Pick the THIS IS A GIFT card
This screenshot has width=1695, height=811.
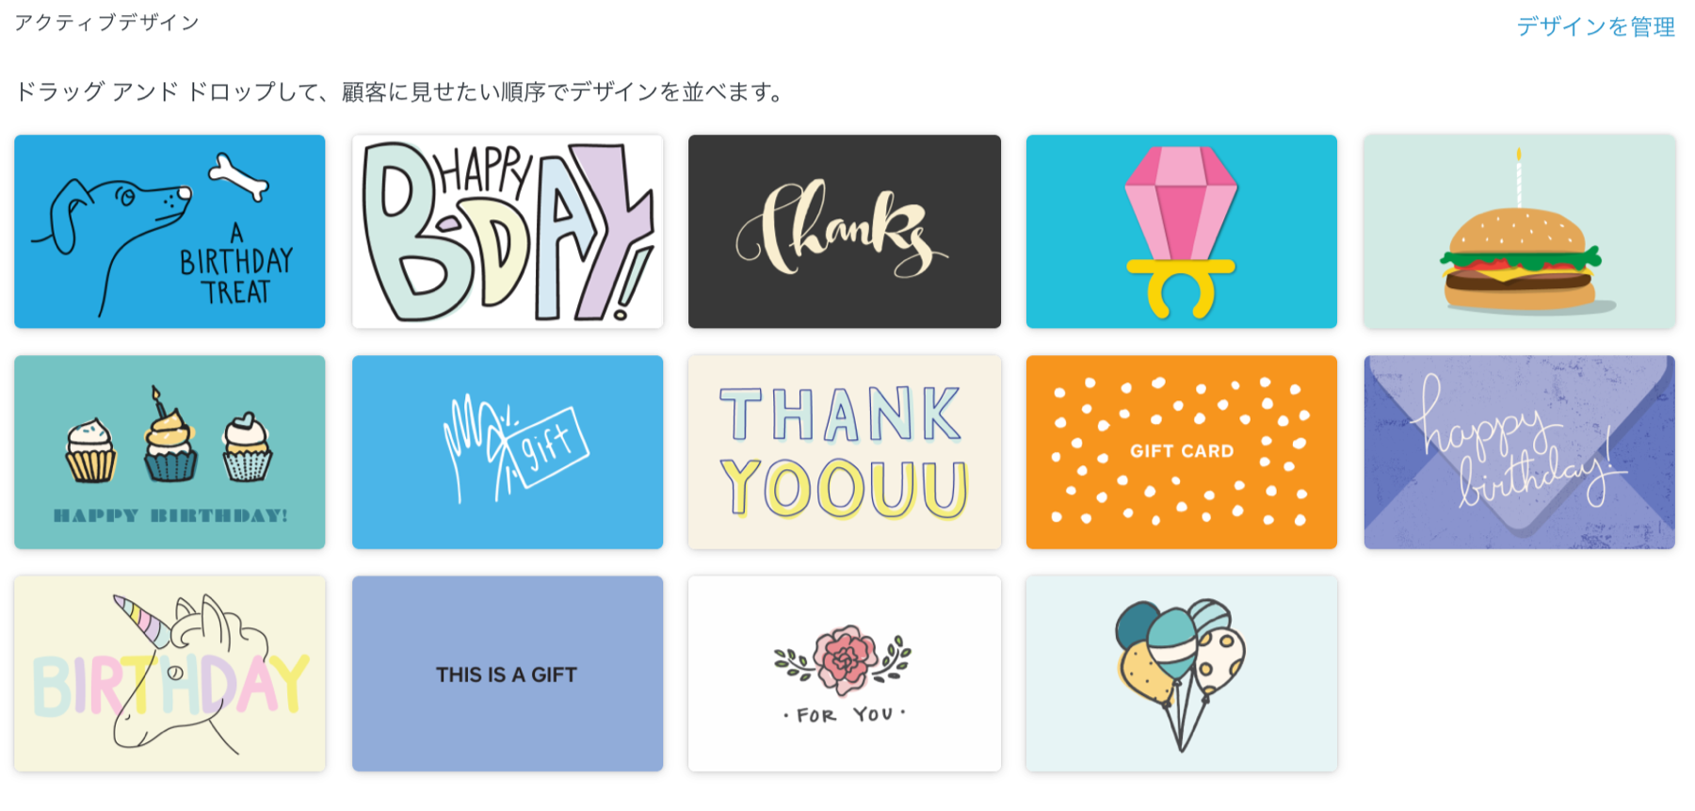(x=508, y=673)
